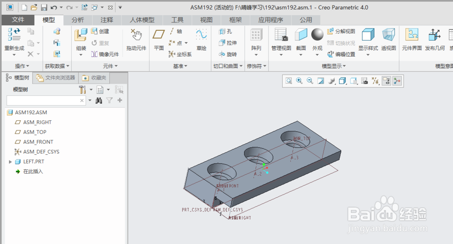Undo the last action

click(x=54, y=8)
